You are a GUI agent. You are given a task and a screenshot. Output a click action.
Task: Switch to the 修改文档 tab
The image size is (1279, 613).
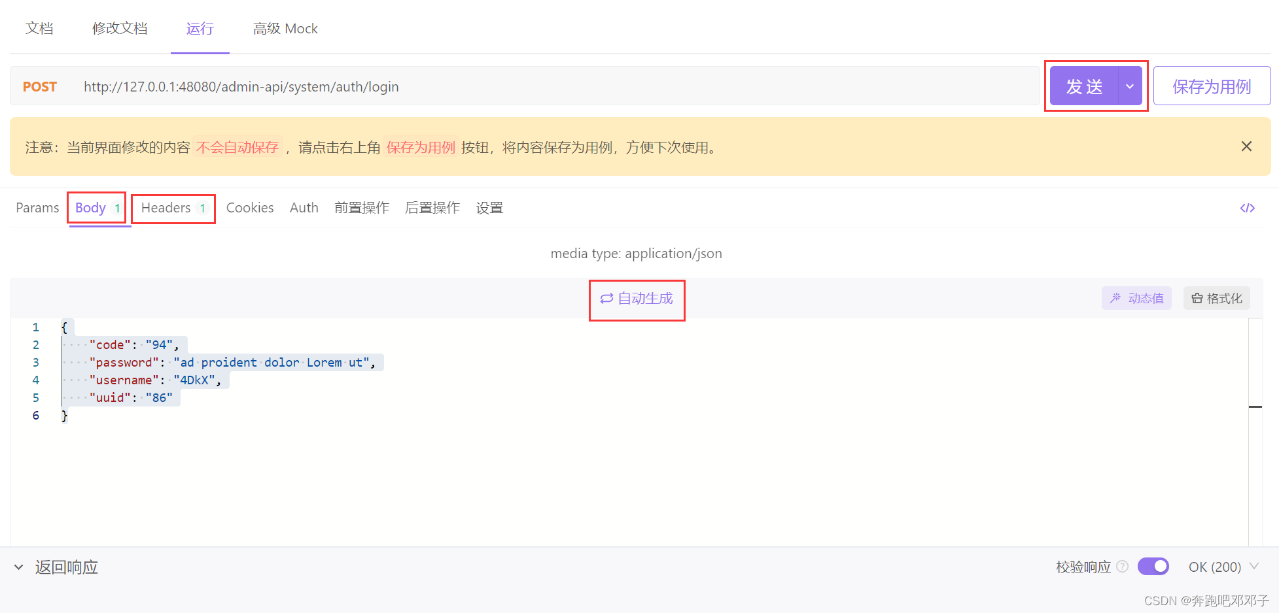point(120,29)
